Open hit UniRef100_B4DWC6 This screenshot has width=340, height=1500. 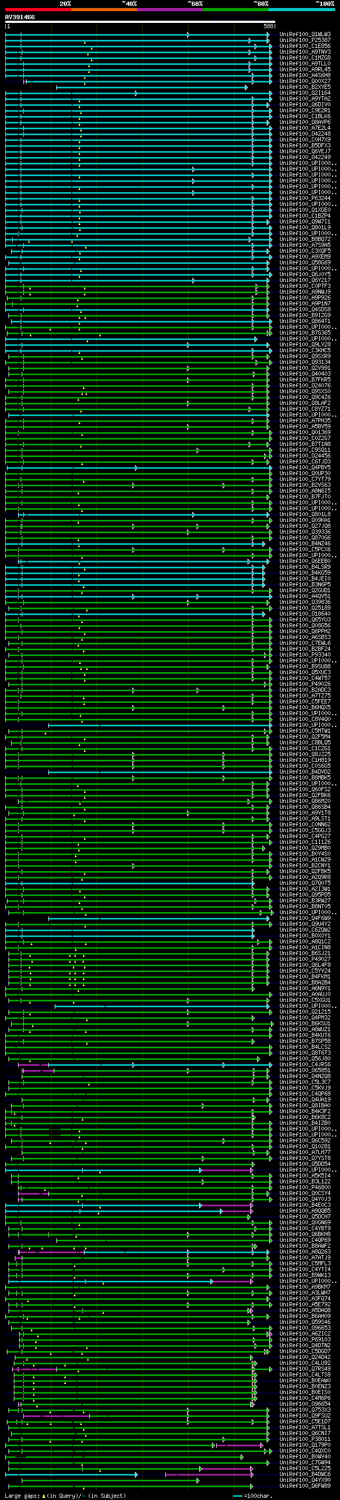pyautogui.click(x=305, y=1474)
